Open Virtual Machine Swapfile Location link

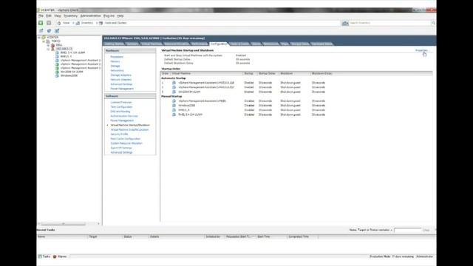pyautogui.click(x=129, y=130)
